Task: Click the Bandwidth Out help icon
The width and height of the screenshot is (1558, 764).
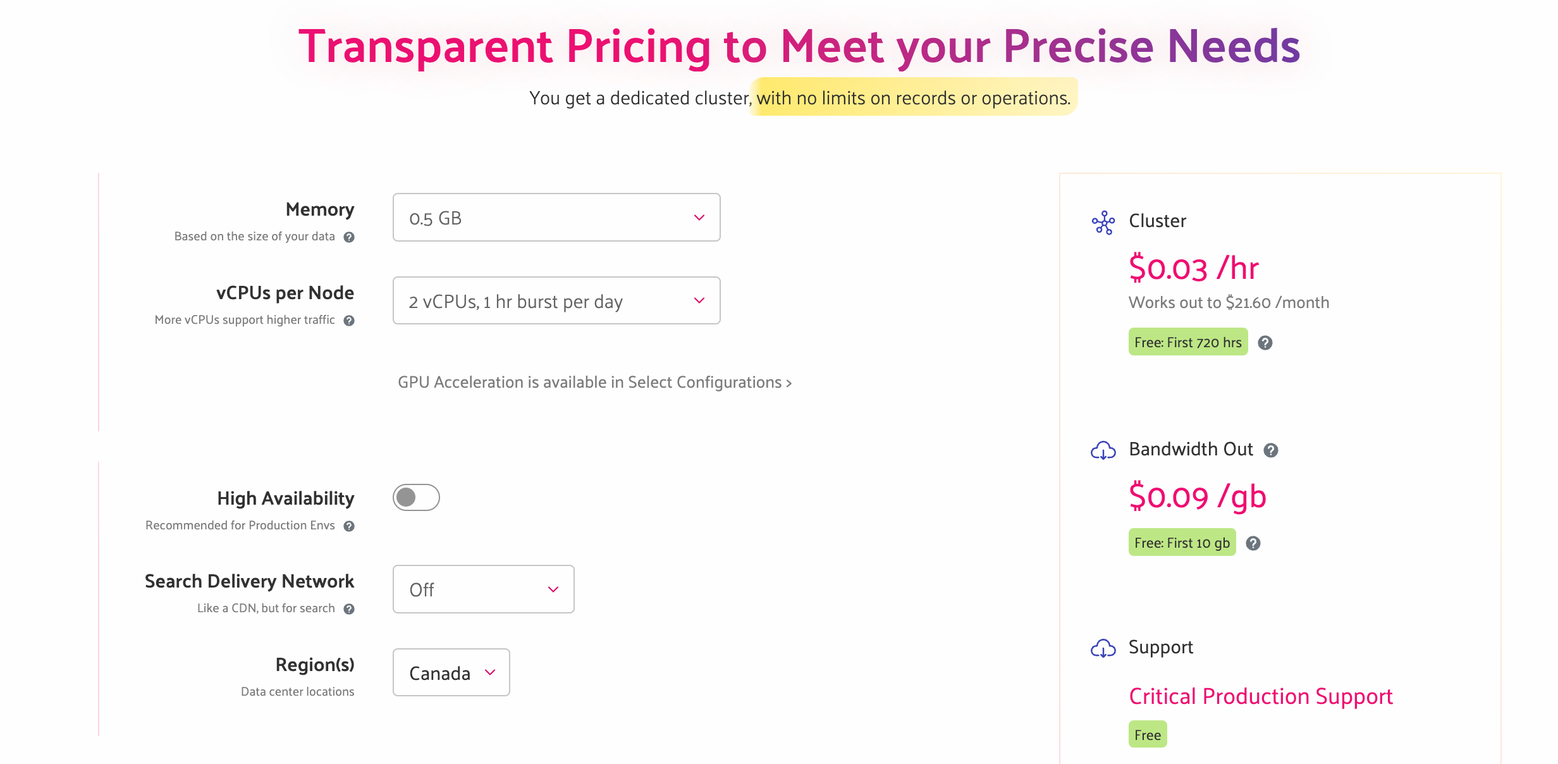Action: point(1271,450)
